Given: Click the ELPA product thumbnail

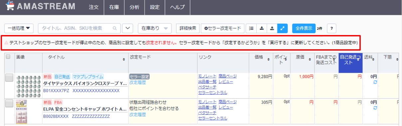Looking at the screenshot, I should [21, 112].
